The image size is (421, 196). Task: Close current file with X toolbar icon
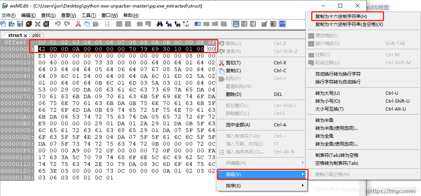[38, 24]
